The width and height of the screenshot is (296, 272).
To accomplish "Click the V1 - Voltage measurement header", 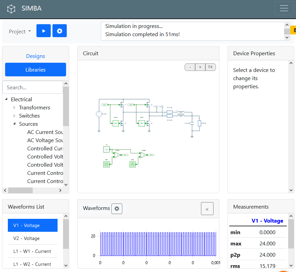I will [x=267, y=221].
